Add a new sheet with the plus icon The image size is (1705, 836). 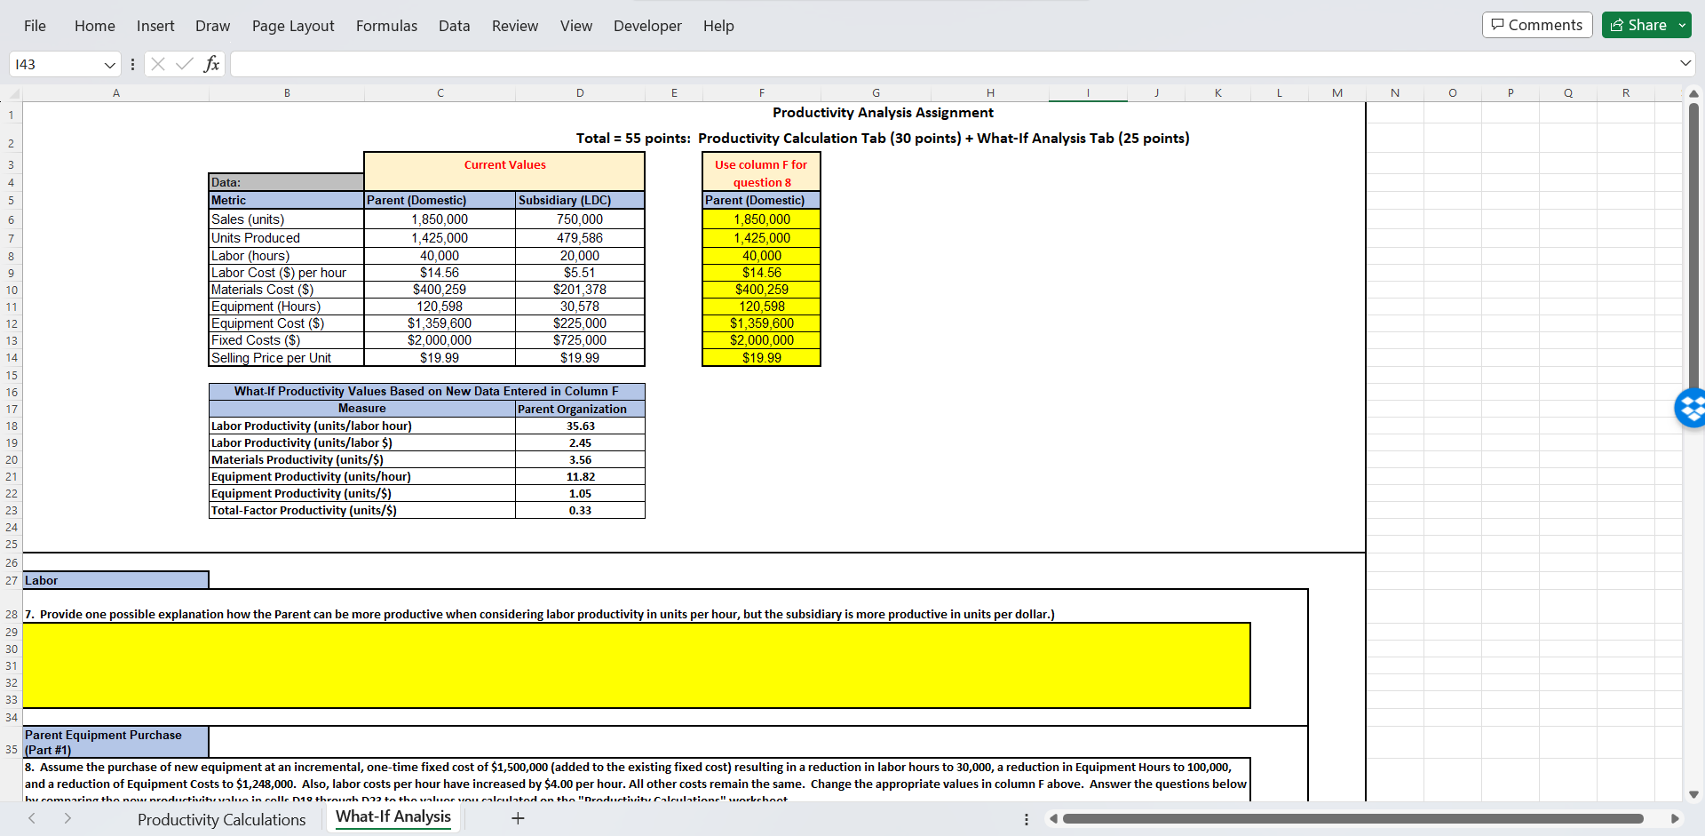518,818
